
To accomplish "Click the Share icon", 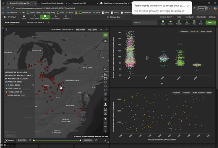I will pyautogui.click(x=201, y=22).
